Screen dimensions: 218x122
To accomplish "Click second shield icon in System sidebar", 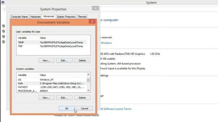I will pos(3,31).
